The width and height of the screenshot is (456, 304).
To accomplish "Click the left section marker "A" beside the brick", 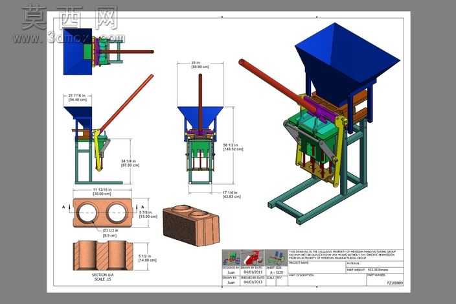I will [63, 207].
